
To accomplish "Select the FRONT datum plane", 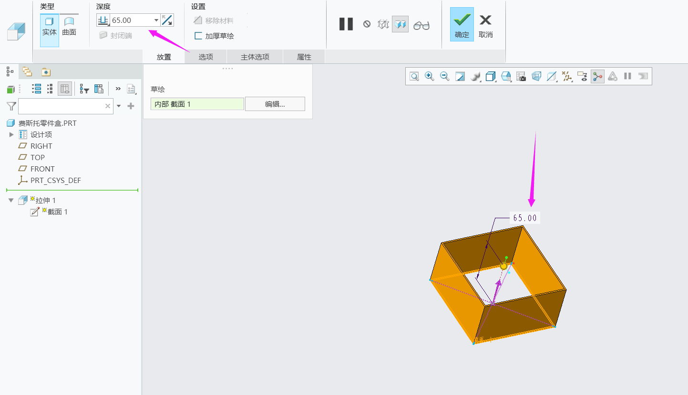I will 42,169.
